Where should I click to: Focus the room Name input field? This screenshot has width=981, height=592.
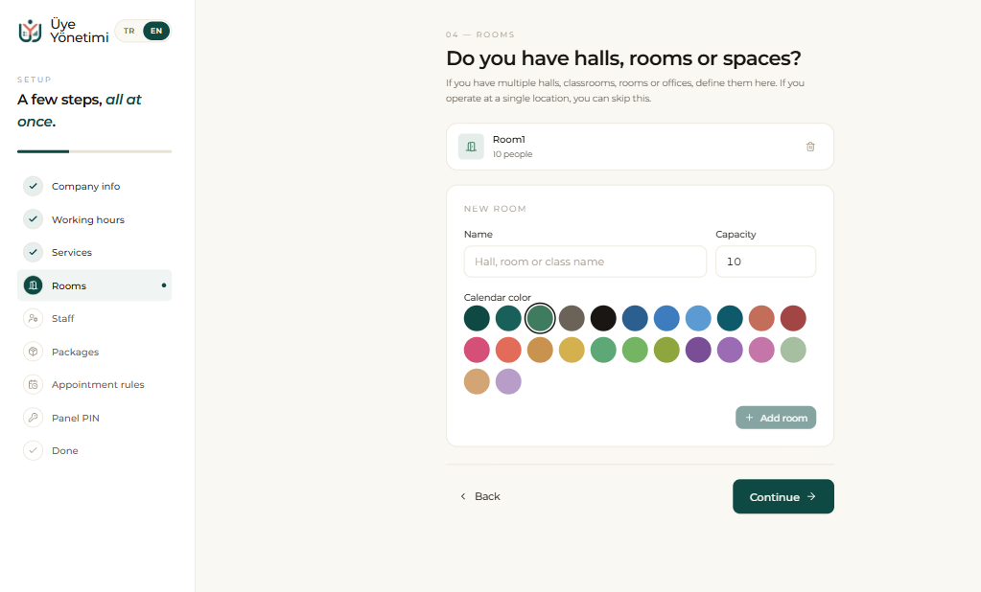(x=585, y=262)
